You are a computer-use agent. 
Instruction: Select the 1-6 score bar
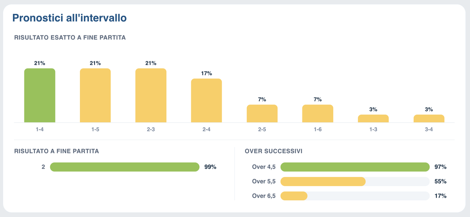point(318,114)
